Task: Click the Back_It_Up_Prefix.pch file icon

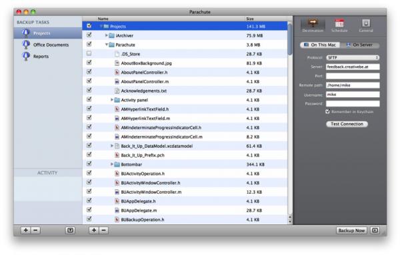Action: 117,155
